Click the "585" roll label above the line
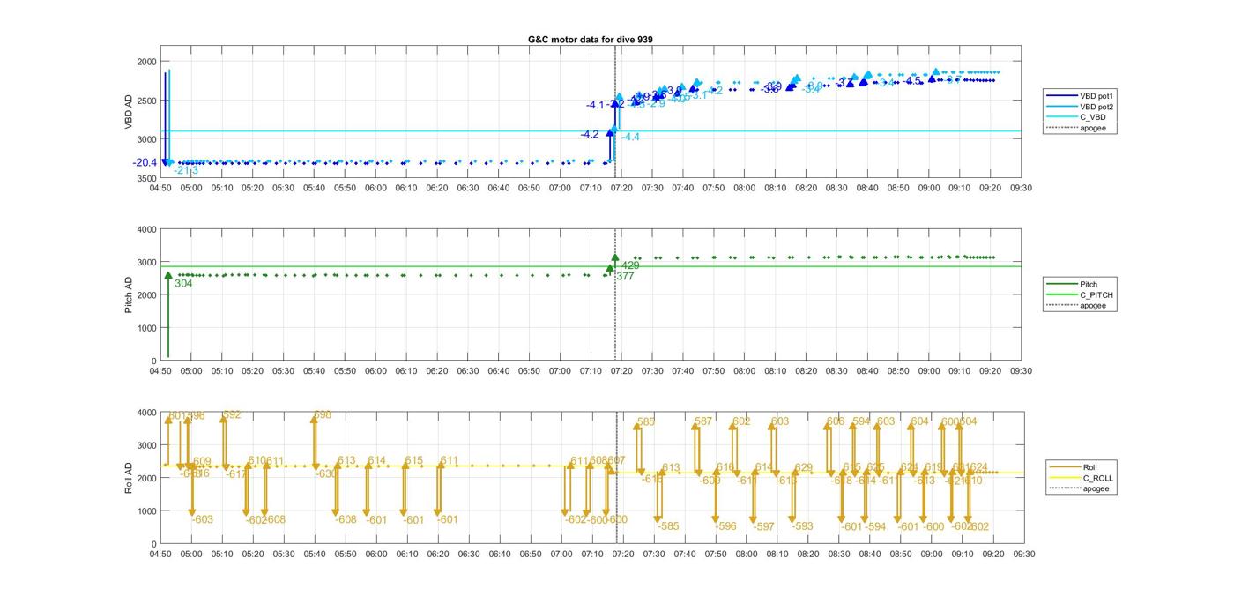This screenshot has width=1234, height=611. coord(646,422)
